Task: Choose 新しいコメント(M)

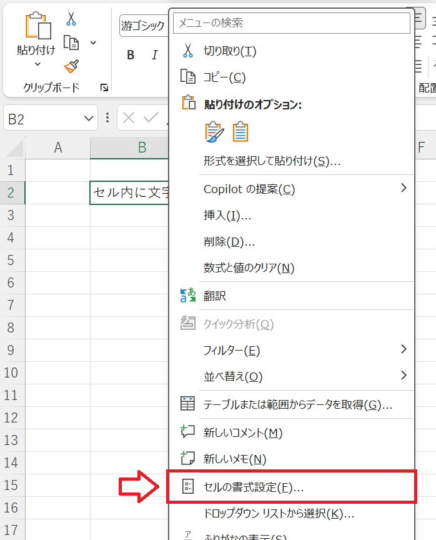Action: coord(292,432)
